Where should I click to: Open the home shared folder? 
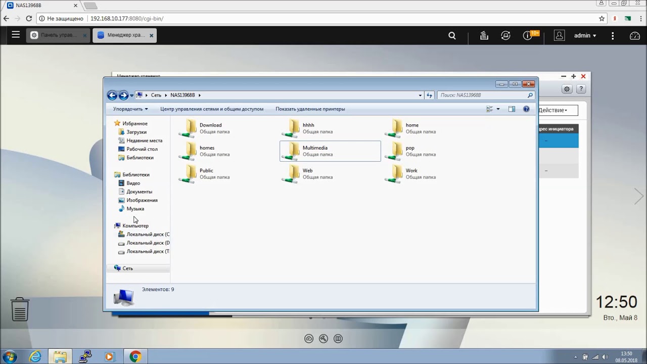[x=410, y=128]
